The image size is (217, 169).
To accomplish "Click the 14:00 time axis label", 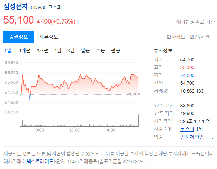I will tap(110, 130).
